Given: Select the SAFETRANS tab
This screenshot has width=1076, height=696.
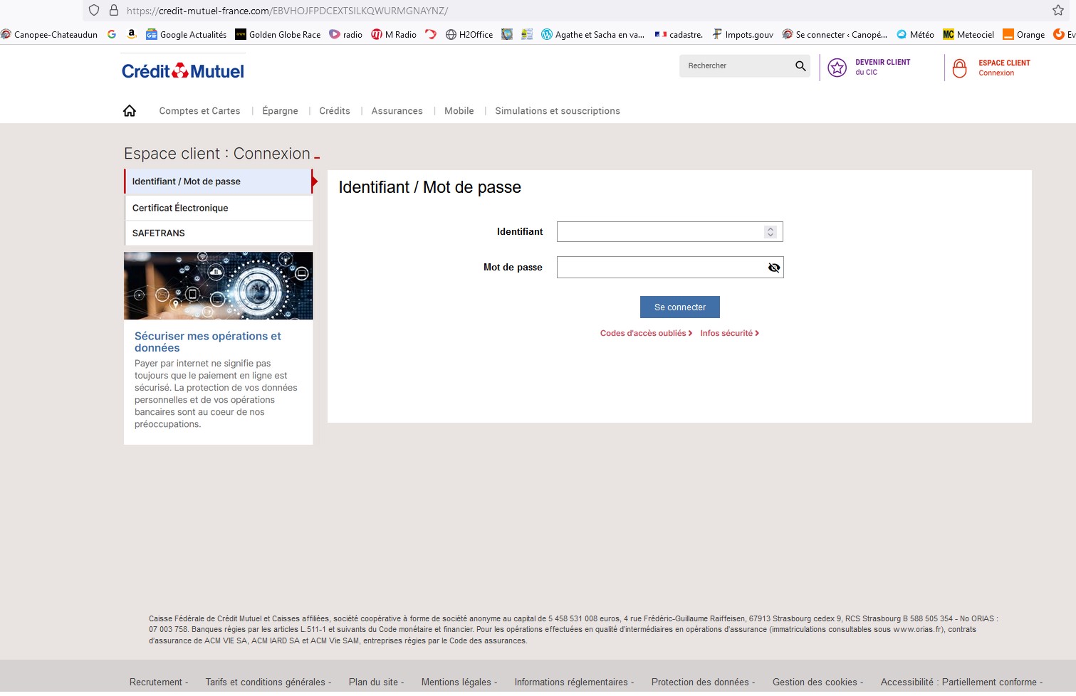Looking at the screenshot, I should pyautogui.click(x=219, y=233).
